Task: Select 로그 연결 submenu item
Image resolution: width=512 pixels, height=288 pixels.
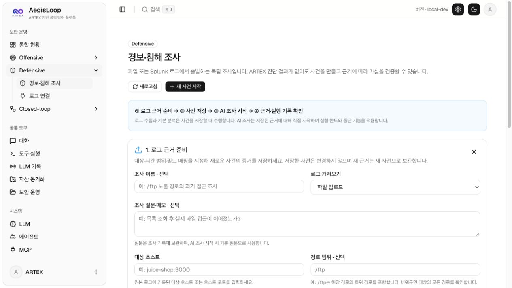Action: click(55, 96)
